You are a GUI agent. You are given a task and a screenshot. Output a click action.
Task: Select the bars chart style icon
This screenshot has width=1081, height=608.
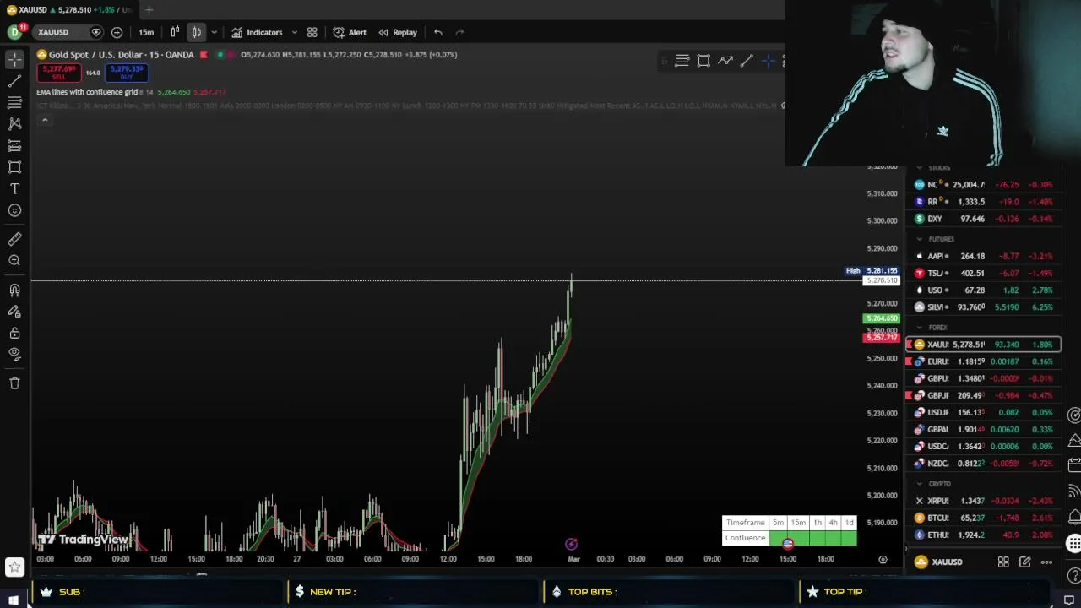click(175, 32)
